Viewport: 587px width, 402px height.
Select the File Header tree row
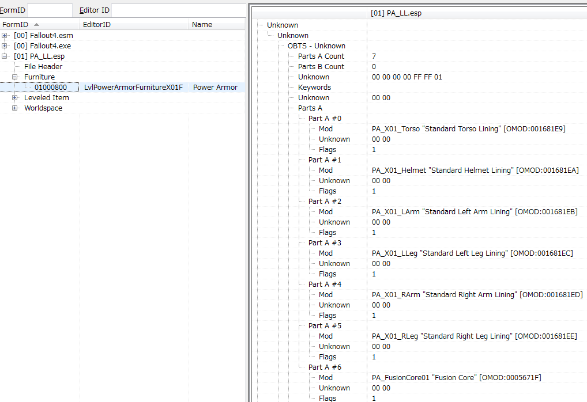coord(43,67)
